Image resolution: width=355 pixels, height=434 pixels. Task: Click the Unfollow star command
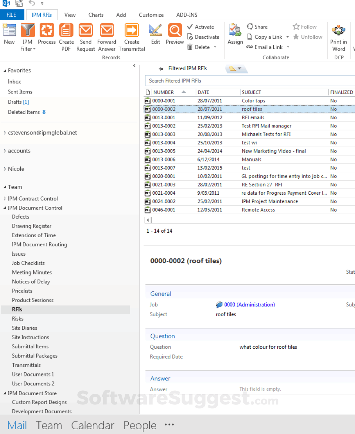pyautogui.click(x=308, y=37)
